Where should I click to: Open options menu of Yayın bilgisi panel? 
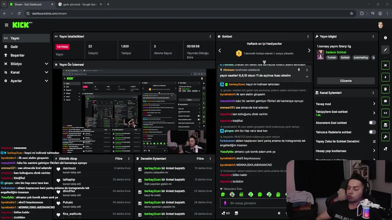(373, 36)
